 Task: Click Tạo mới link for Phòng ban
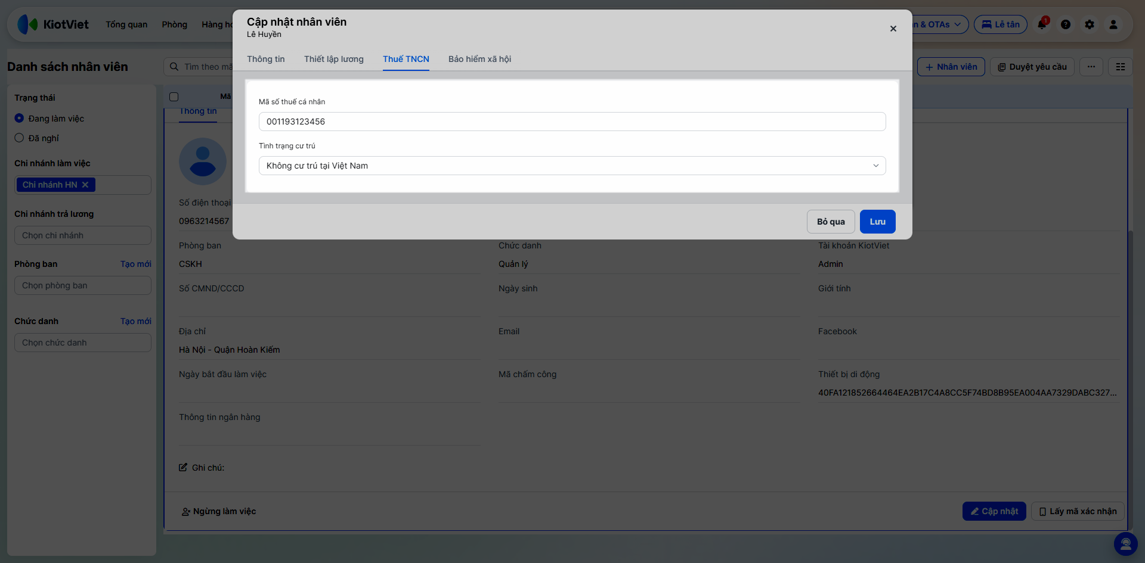[x=136, y=264]
